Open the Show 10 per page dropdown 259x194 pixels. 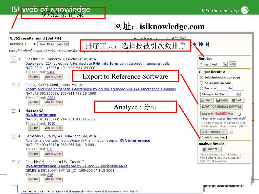click(x=53, y=44)
